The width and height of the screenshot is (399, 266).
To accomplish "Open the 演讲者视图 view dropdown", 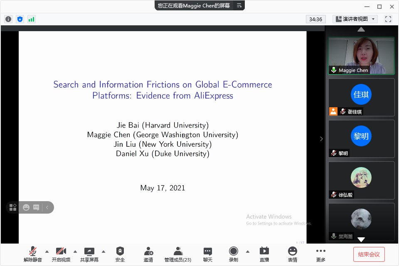I will 355,19.
